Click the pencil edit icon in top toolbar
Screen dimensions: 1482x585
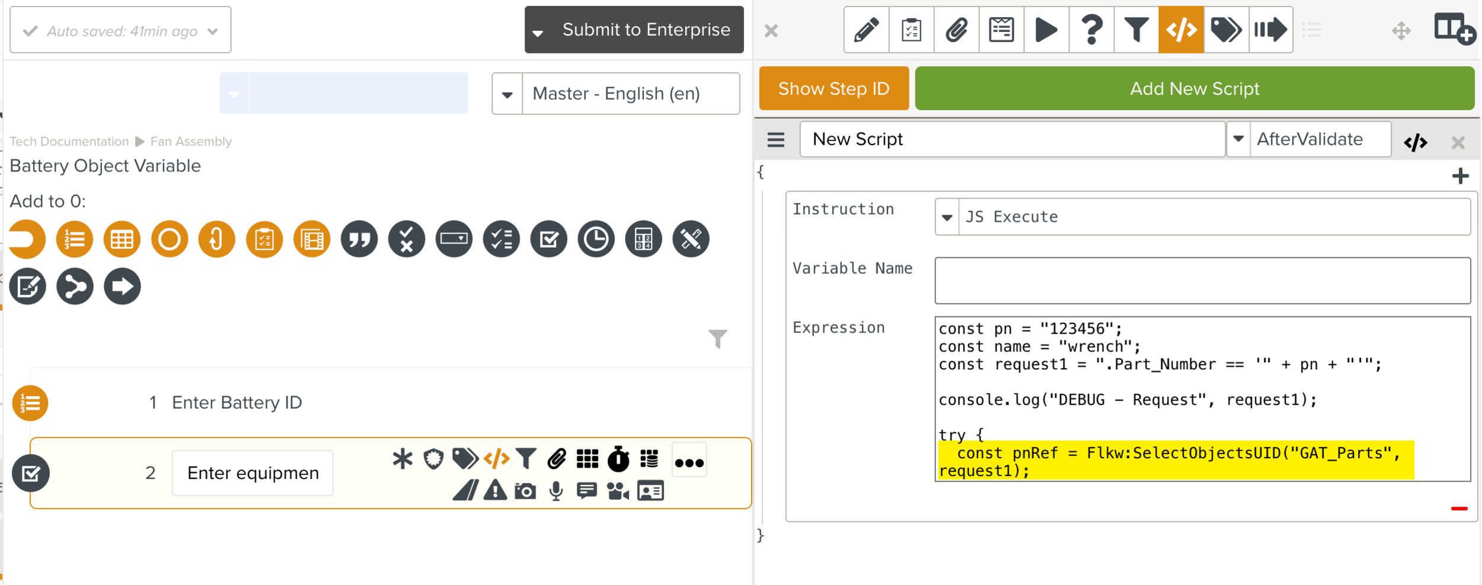[866, 30]
